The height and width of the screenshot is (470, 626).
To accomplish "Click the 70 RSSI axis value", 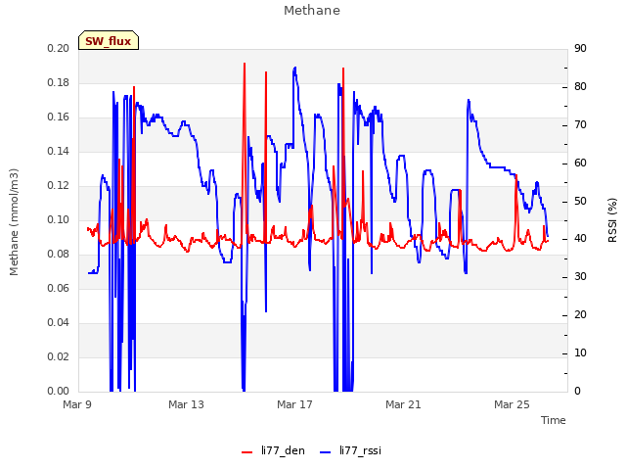I will click(x=580, y=124).
